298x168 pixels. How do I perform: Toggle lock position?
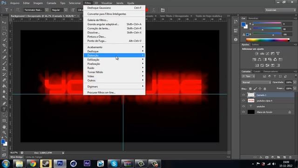pos(260,89)
